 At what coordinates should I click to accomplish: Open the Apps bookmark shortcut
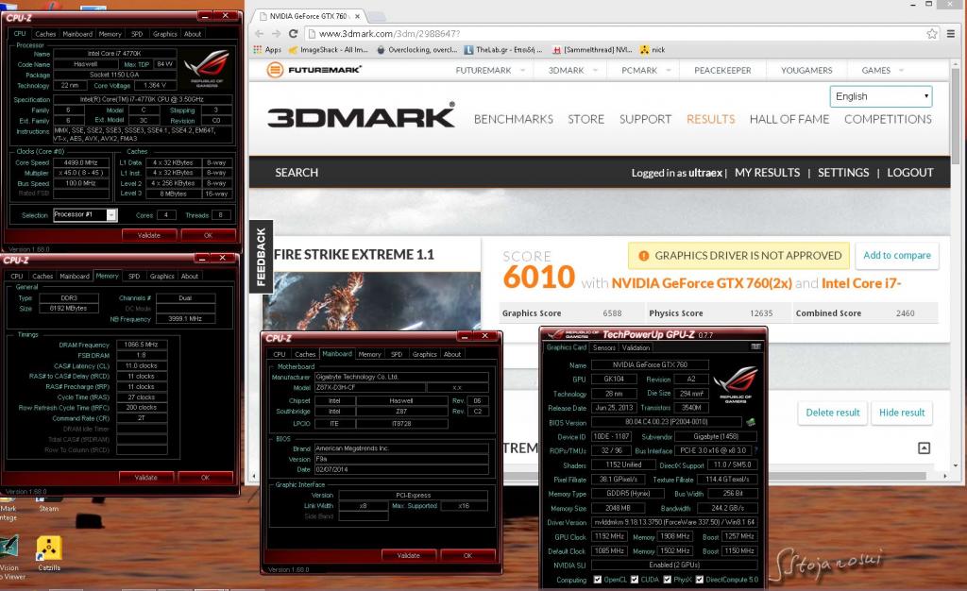[267, 50]
